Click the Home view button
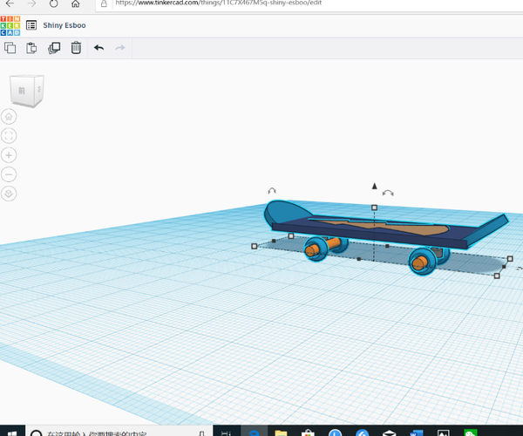 coord(9,117)
